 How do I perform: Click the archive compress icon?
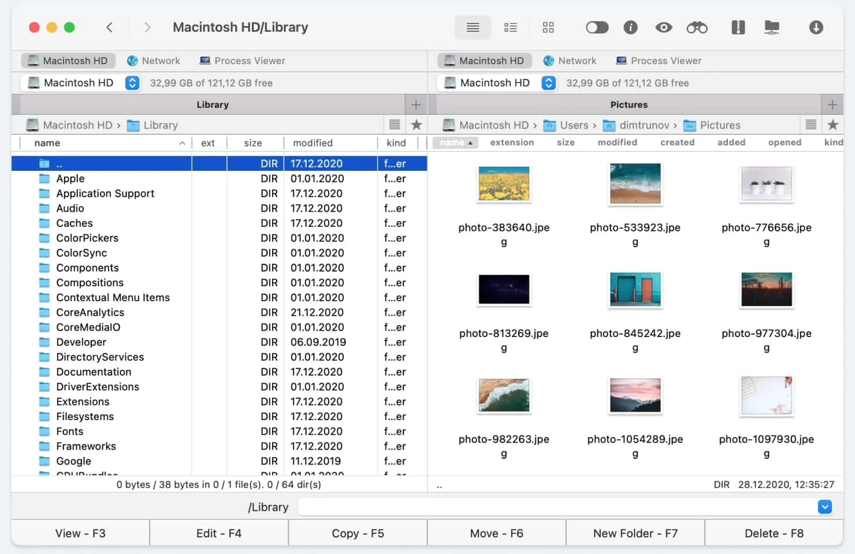738,28
